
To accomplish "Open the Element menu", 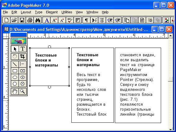I will coord(52,12).
